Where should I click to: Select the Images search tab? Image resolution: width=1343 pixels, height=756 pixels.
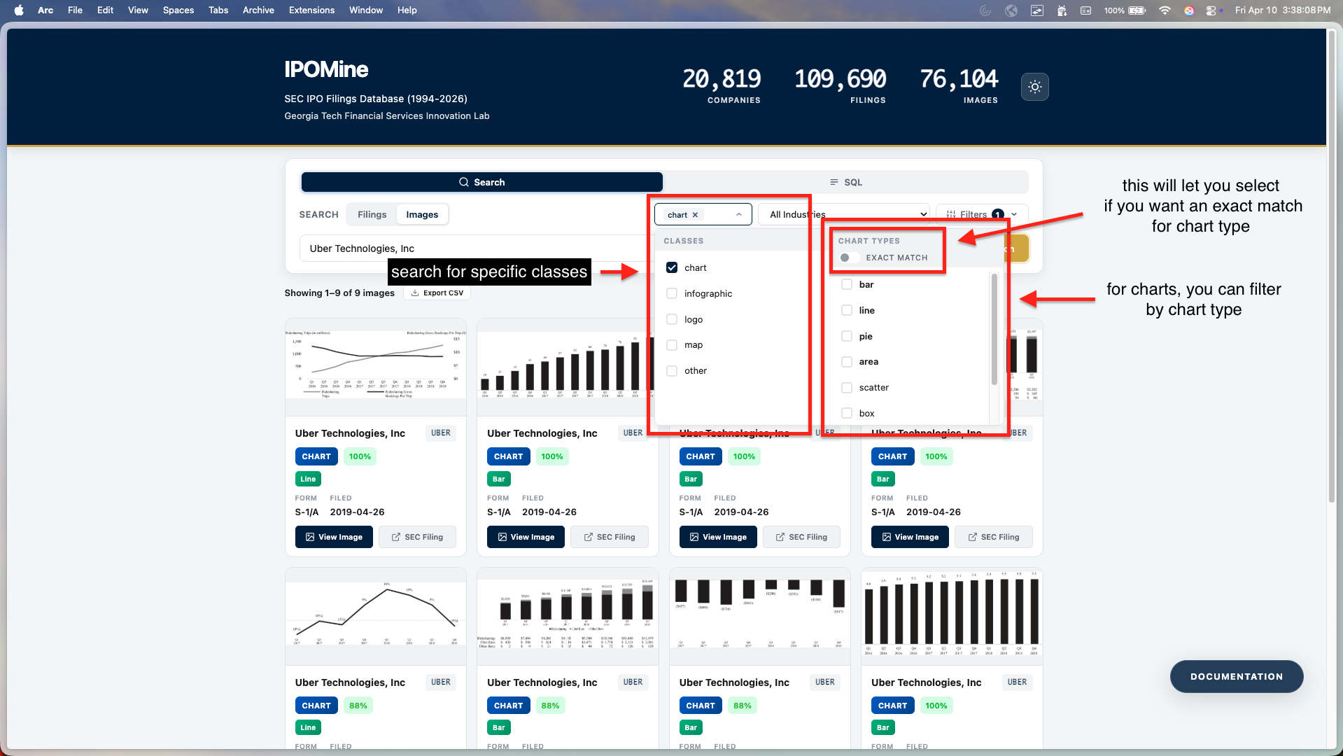point(422,214)
